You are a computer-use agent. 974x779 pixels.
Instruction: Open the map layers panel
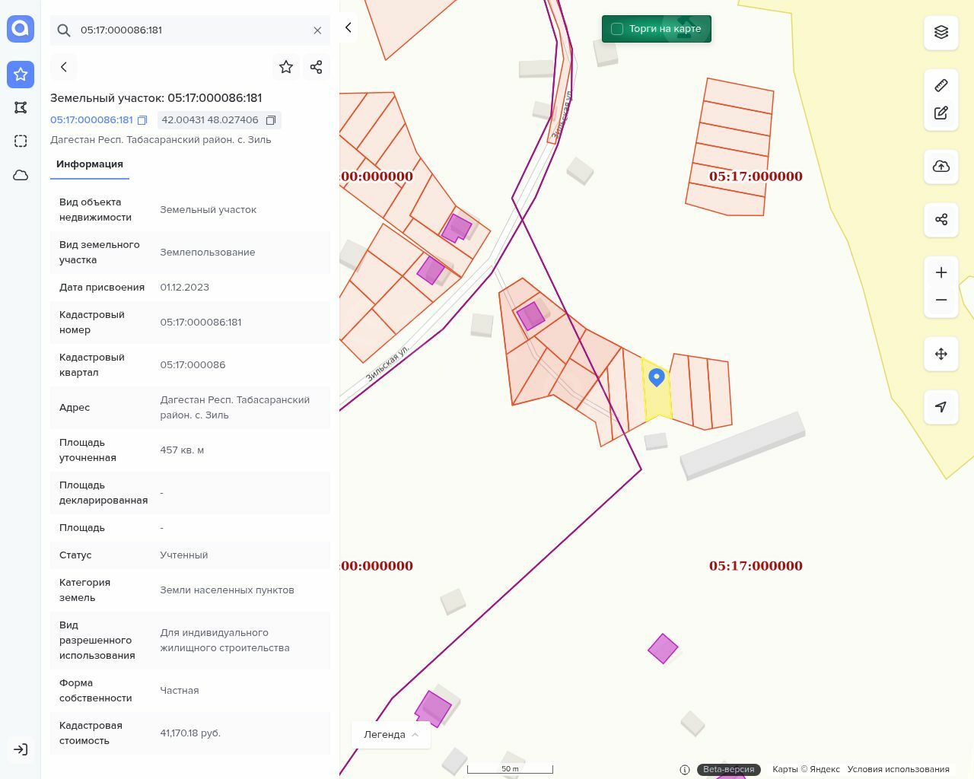point(941,32)
